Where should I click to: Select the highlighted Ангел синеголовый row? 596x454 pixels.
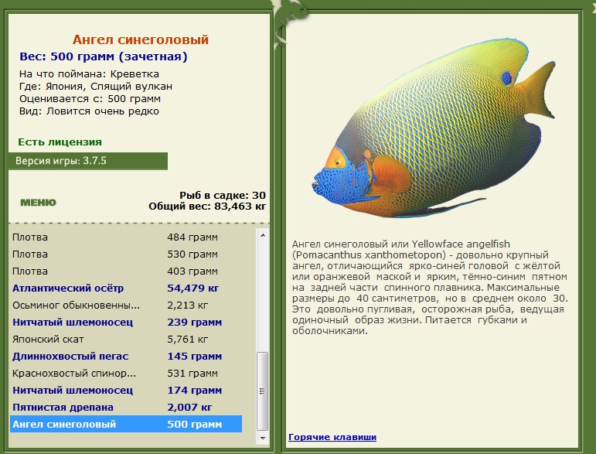pos(126,424)
